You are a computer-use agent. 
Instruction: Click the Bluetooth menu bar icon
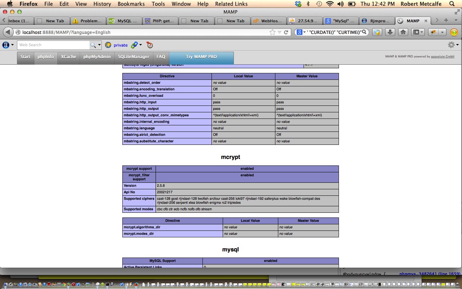(x=308, y=4)
